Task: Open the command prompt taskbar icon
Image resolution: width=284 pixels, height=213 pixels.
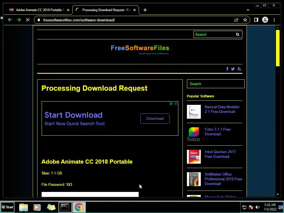Action: pos(65,207)
